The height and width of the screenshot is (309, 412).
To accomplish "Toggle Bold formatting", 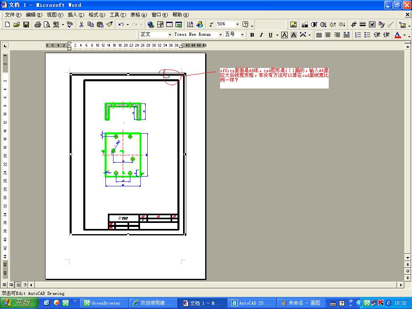I will (252, 35).
